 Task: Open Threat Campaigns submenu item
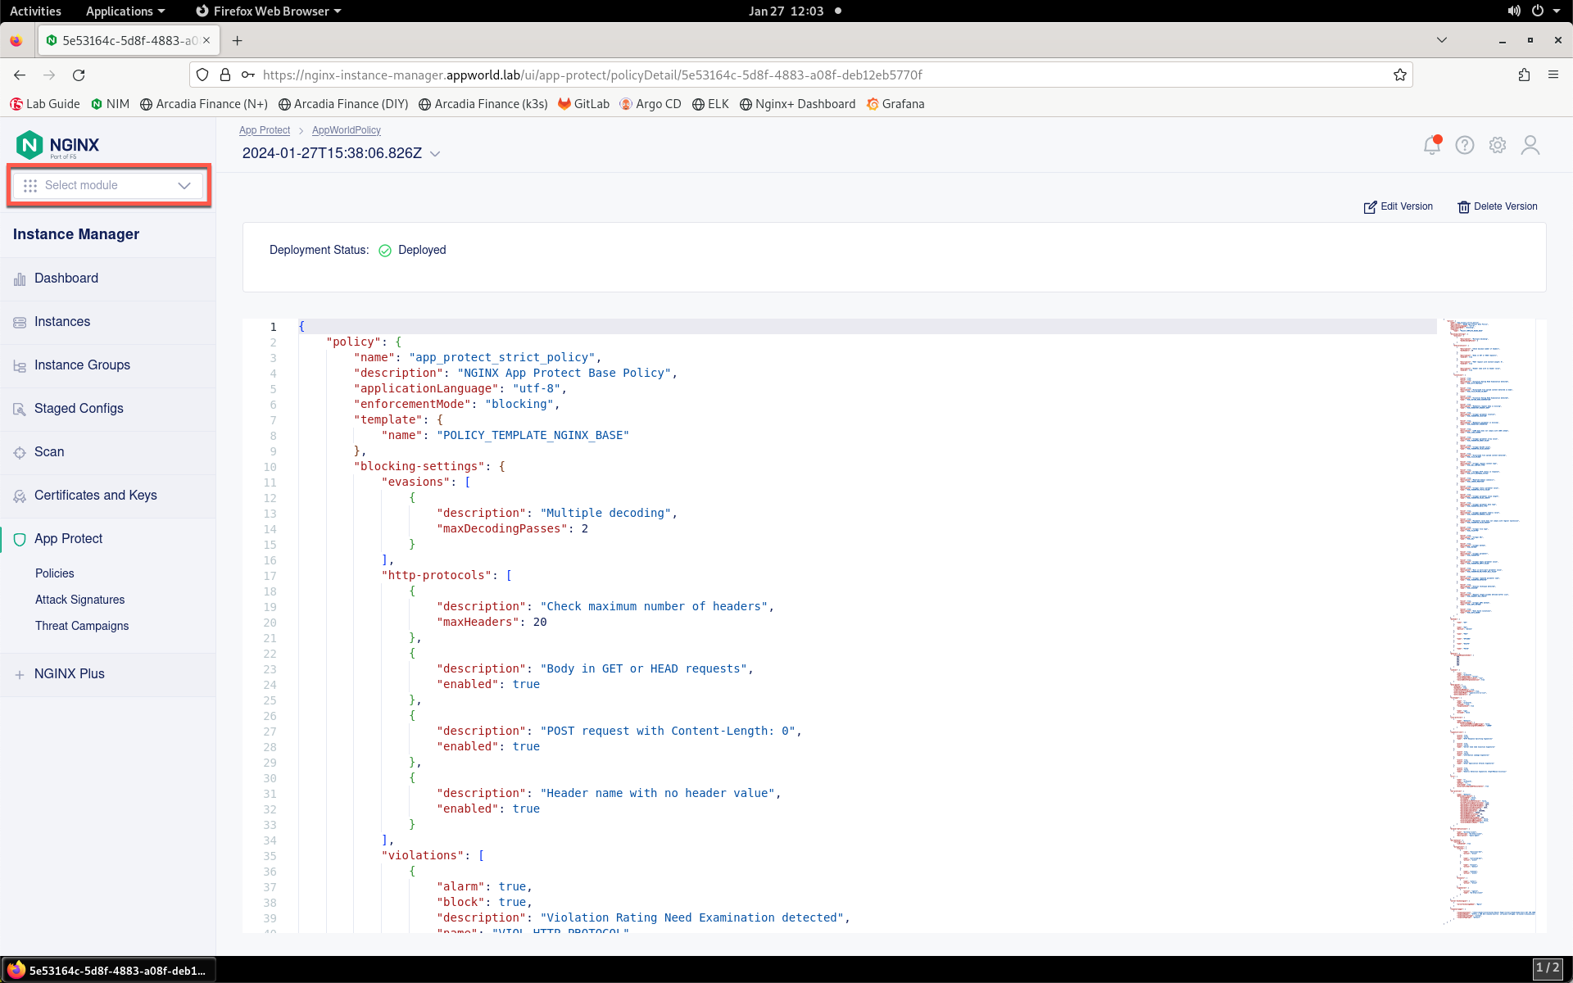tap(82, 626)
